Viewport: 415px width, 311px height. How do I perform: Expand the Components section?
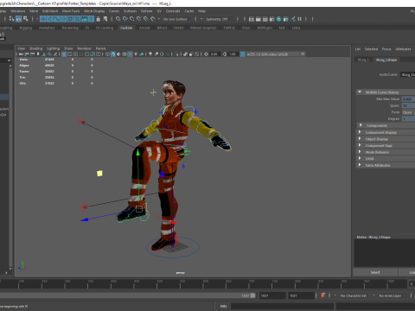point(361,125)
